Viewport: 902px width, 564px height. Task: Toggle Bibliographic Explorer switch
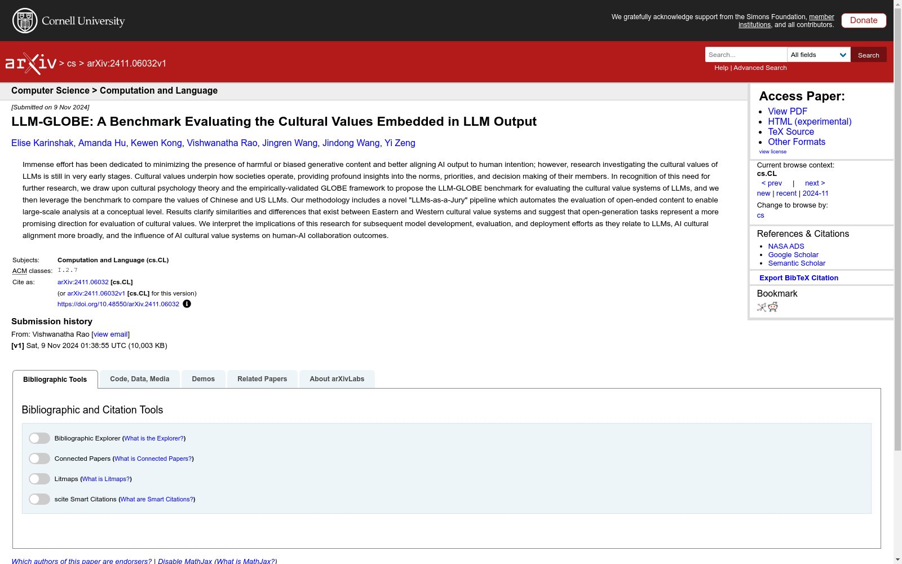39,438
